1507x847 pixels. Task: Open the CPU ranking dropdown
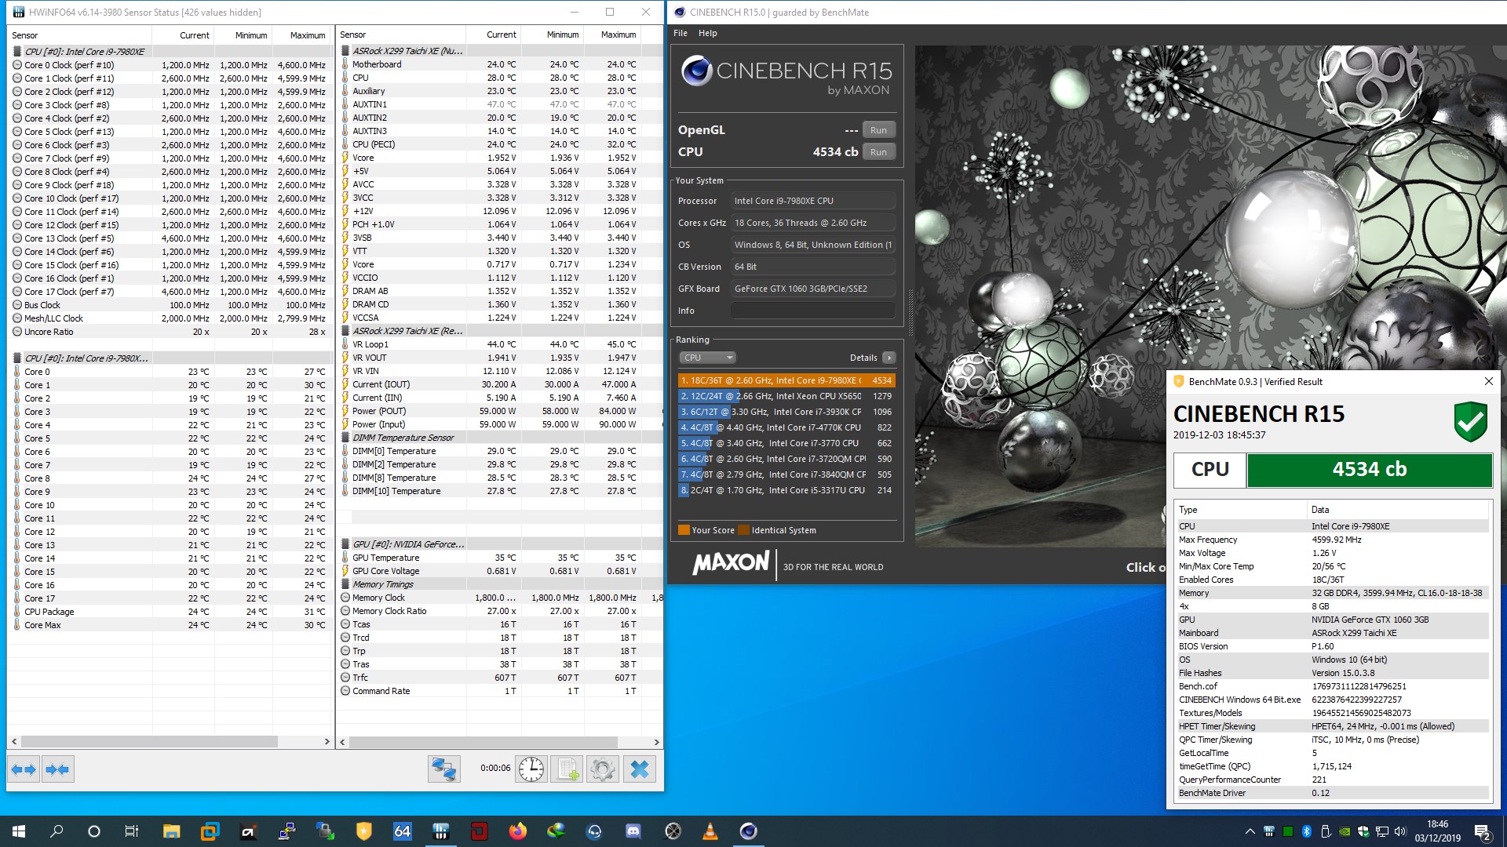click(707, 358)
